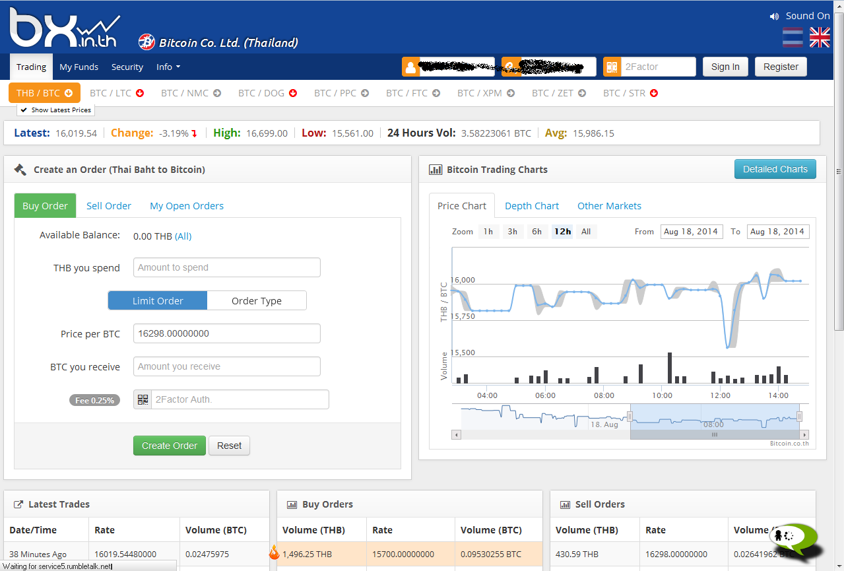Viewport: 844px width, 571px height.
Task: Click the Detailed Charts button
Action: 775,169
